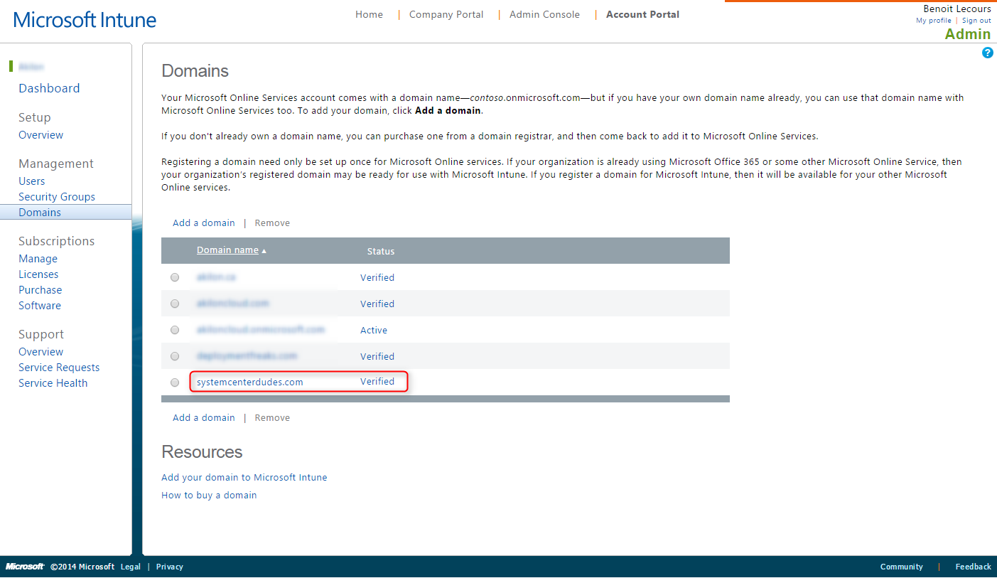Click Legal link in footer

(131, 567)
